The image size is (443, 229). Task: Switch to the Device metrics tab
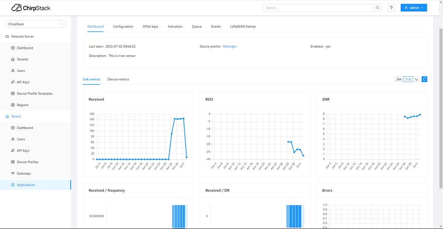click(x=118, y=79)
